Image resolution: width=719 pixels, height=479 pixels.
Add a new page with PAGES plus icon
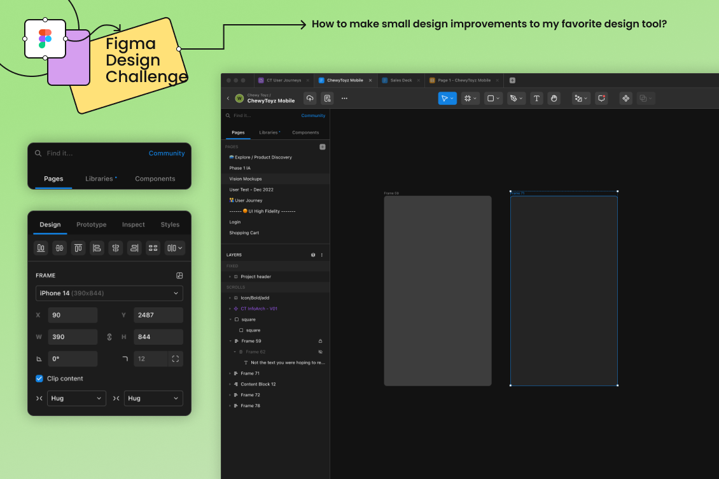click(323, 147)
